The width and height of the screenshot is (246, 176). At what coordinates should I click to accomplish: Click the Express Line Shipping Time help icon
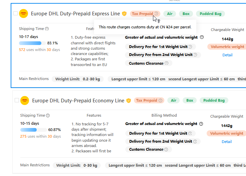pyautogui.click(x=47, y=29)
